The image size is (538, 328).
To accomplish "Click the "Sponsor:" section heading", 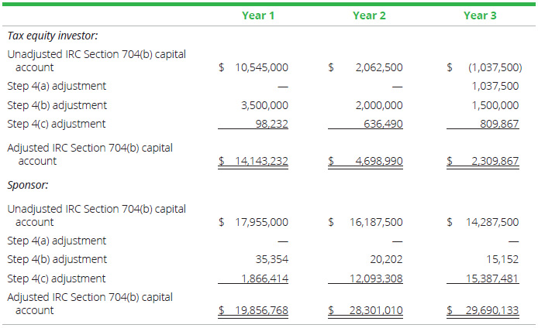I will [x=26, y=186].
